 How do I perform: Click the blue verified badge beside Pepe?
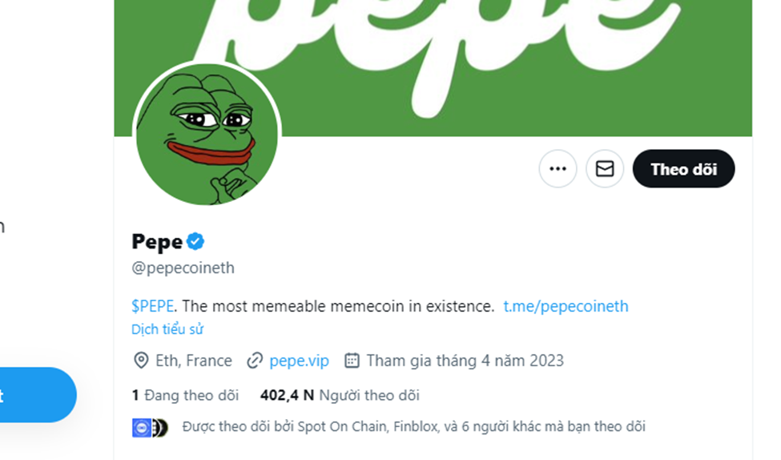195,240
